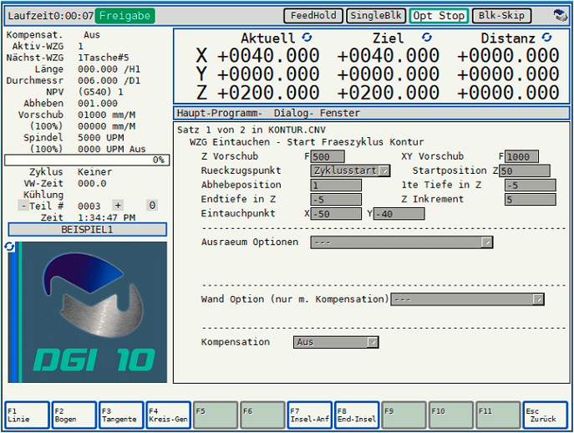
Task: Click refresh icon beside Distanz heading
Action: tap(546, 38)
